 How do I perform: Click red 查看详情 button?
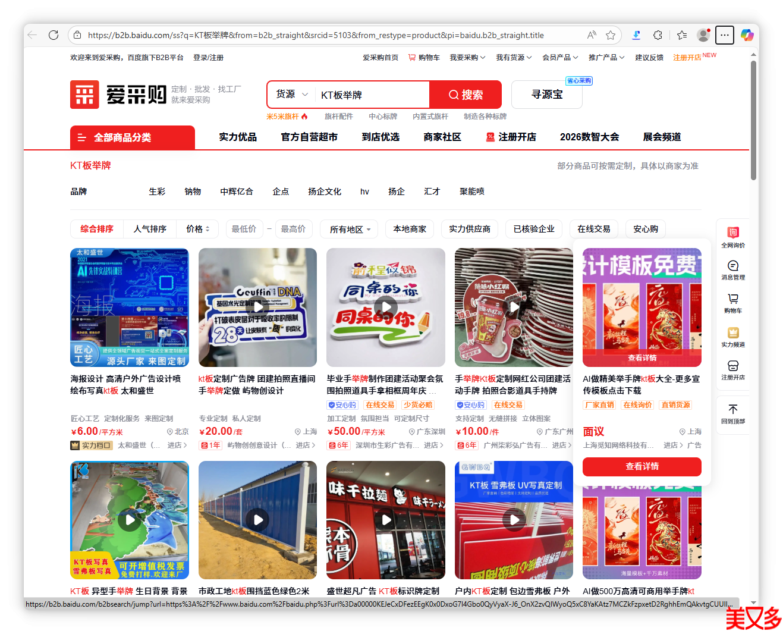click(x=642, y=466)
